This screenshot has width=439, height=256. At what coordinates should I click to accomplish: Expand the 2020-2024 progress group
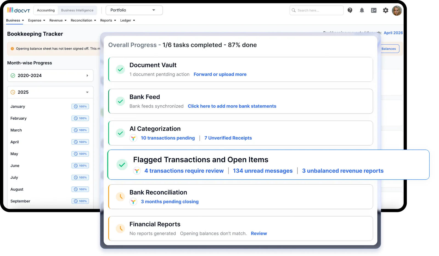pyautogui.click(x=50, y=75)
